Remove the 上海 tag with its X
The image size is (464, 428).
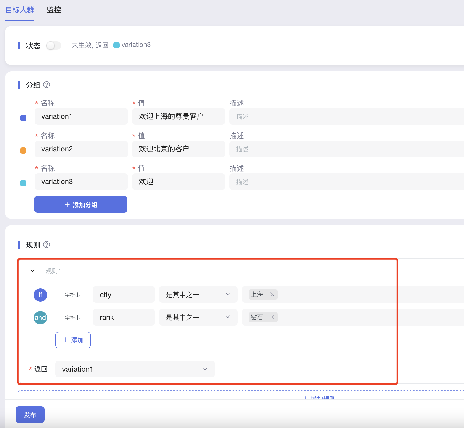point(272,294)
